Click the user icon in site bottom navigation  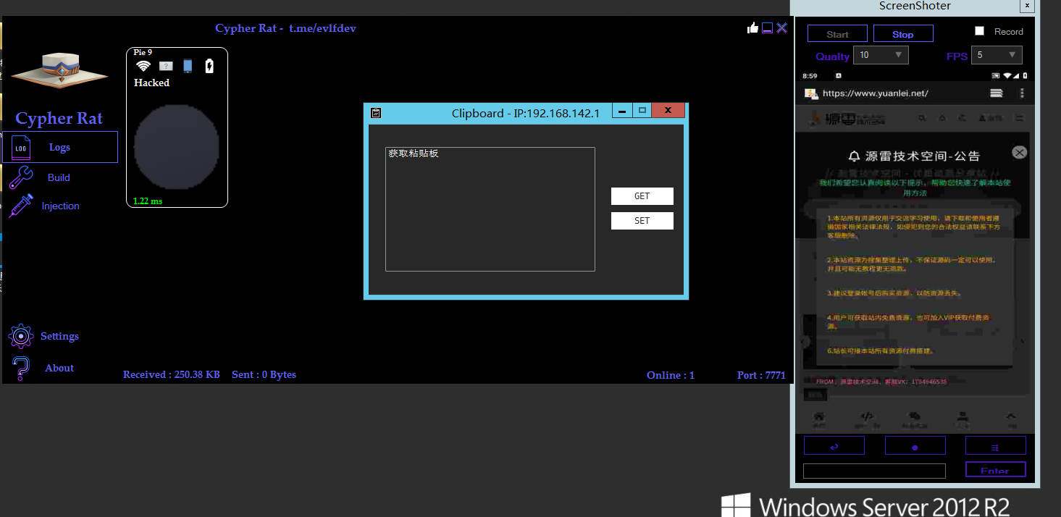(x=963, y=416)
